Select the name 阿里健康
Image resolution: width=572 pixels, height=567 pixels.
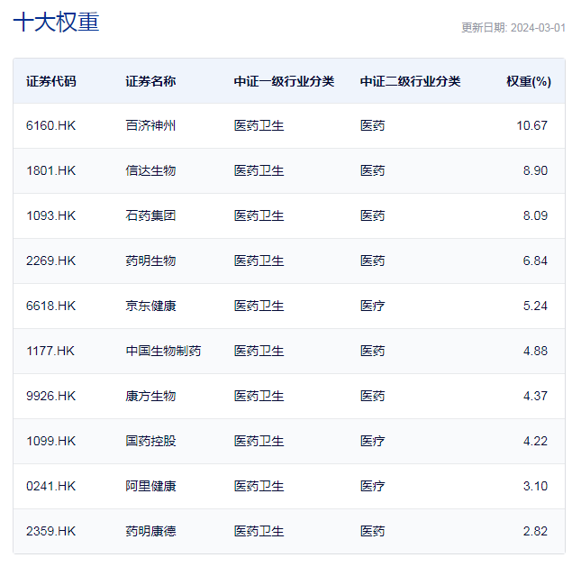[150, 486]
